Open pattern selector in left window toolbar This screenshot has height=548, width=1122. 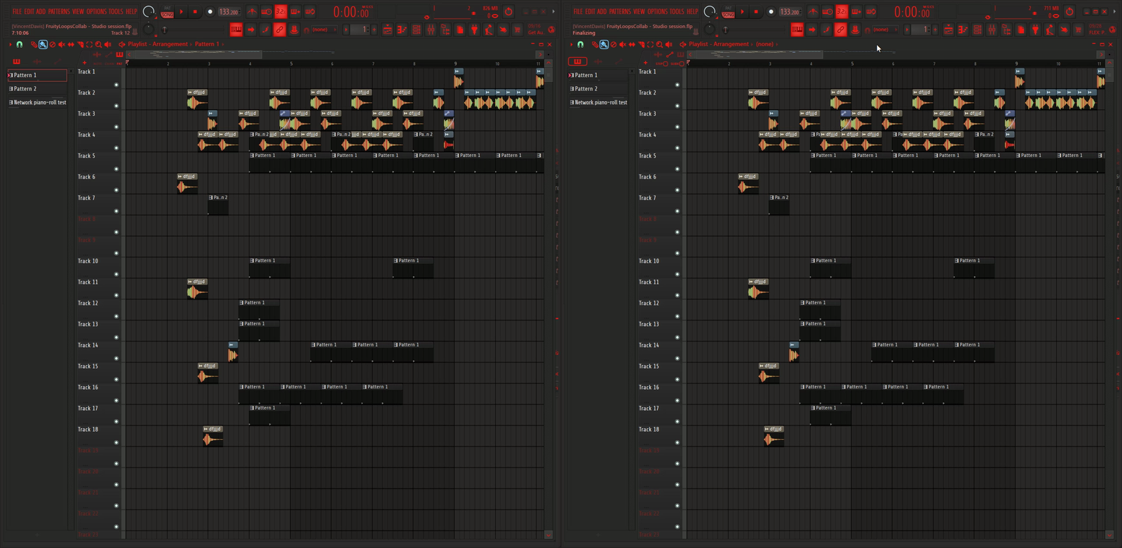pos(360,29)
